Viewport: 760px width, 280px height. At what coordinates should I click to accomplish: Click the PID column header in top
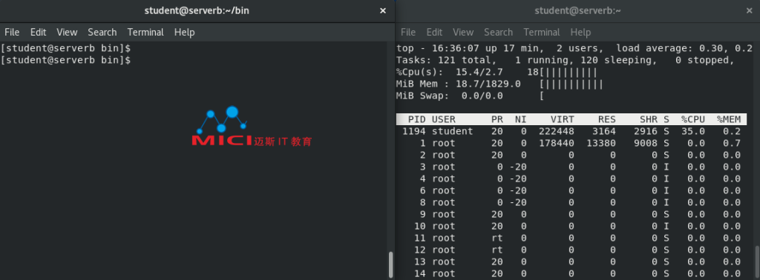tap(417, 119)
